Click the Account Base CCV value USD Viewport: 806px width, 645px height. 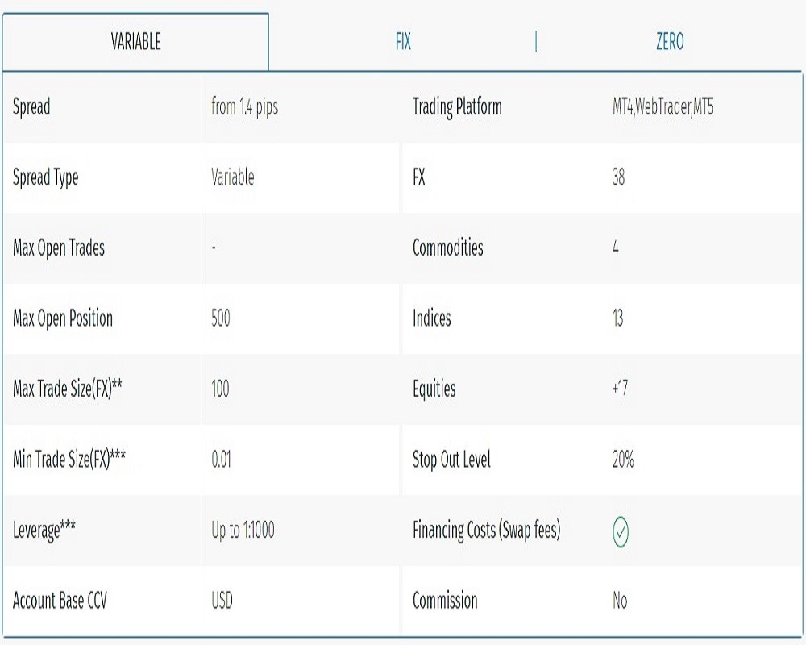point(222,601)
